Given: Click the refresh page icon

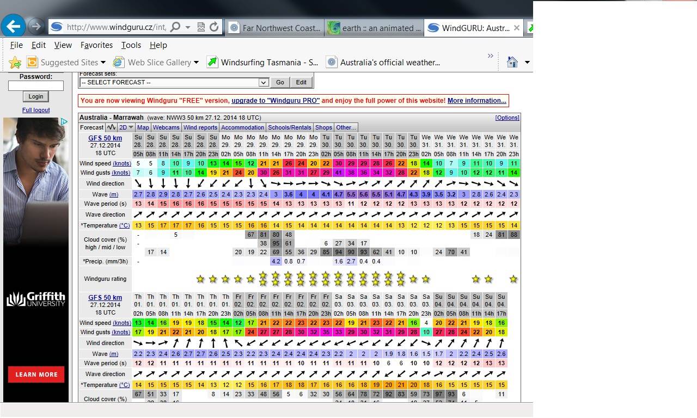Looking at the screenshot, I should pyautogui.click(x=214, y=27).
